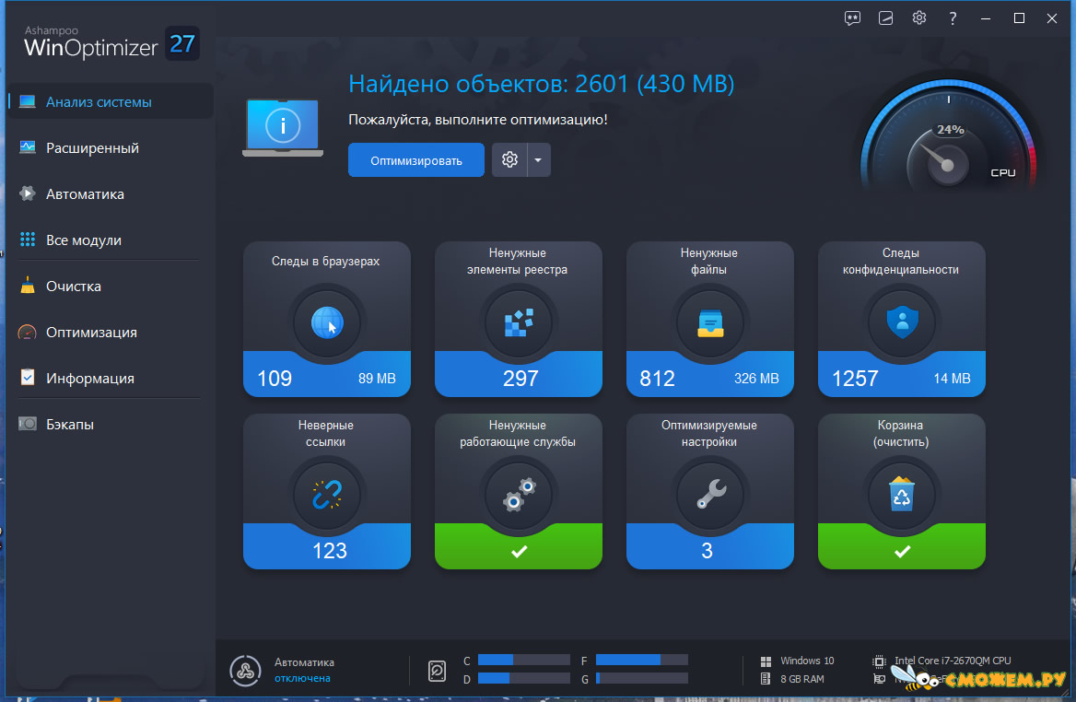The width and height of the screenshot is (1076, 702).
Task: Click the drive D usage bar
Action: pyautogui.click(x=523, y=678)
